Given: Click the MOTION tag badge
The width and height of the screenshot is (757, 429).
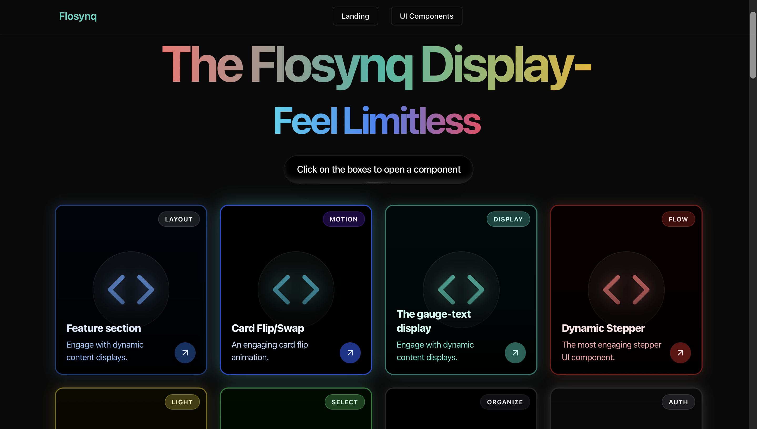Looking at the screenshot, I should 344,219.
